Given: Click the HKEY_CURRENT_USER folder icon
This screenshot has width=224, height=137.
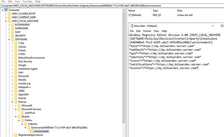Looking at the screenshot, I should [9, 17].
